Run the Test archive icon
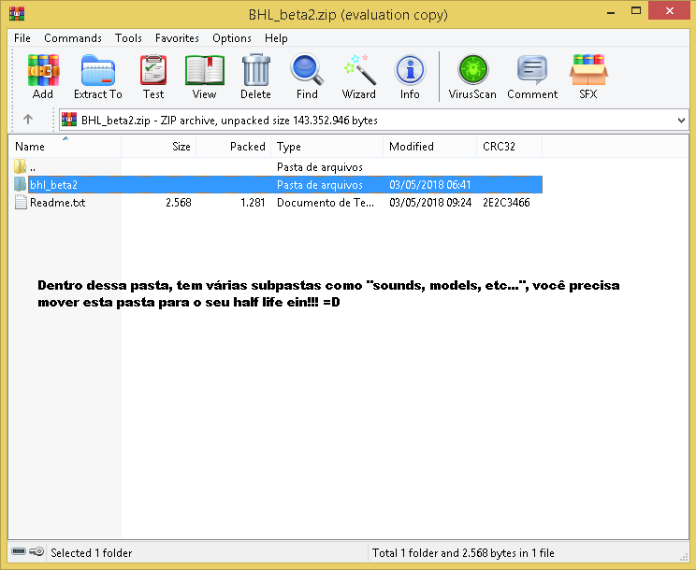 153,70
